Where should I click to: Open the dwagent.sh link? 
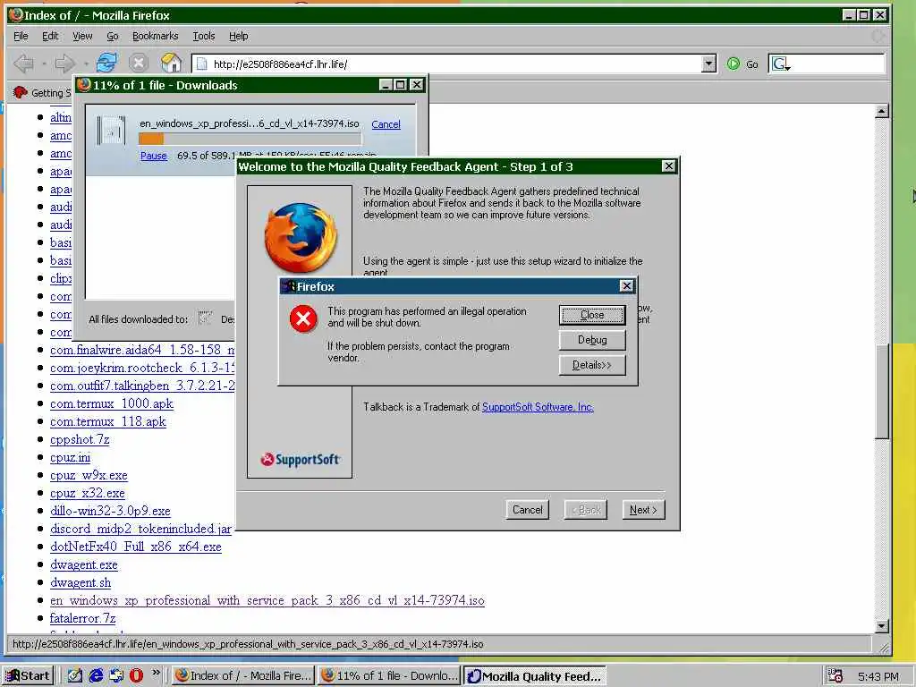[80, 582]
